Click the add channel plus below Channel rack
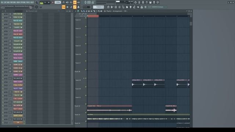This screenshot has width=235, height=132. (18, 126)
